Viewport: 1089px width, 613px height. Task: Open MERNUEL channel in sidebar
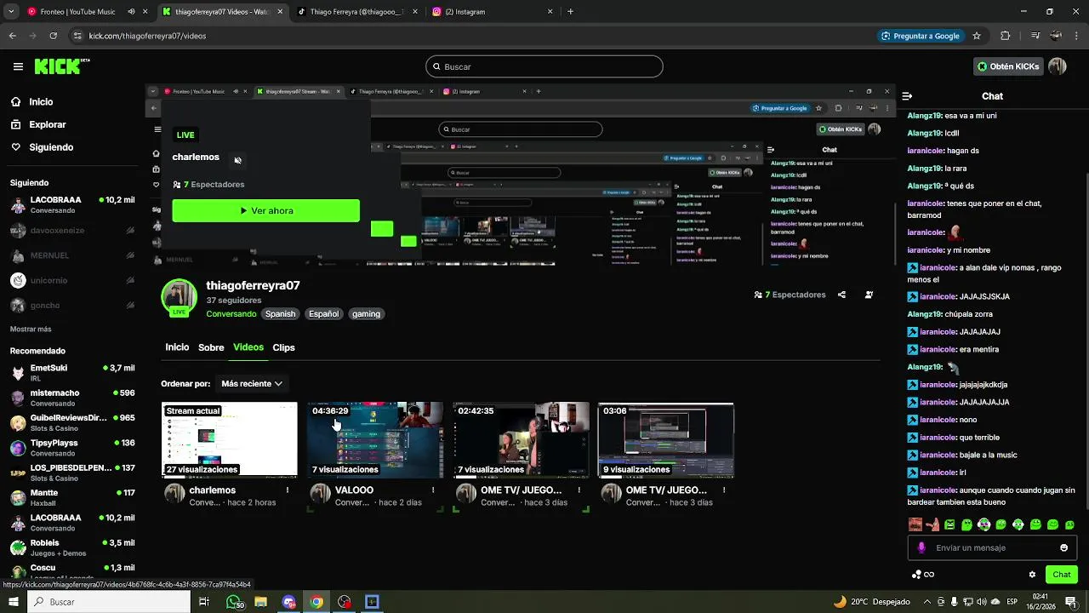[72, 255]
